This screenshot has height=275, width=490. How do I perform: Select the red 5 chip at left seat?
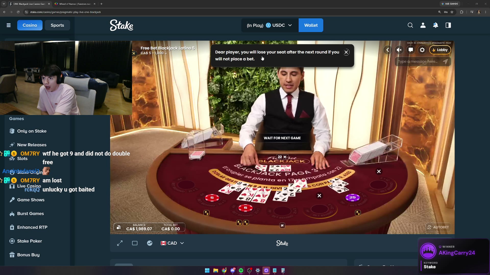tap(212, 198)
